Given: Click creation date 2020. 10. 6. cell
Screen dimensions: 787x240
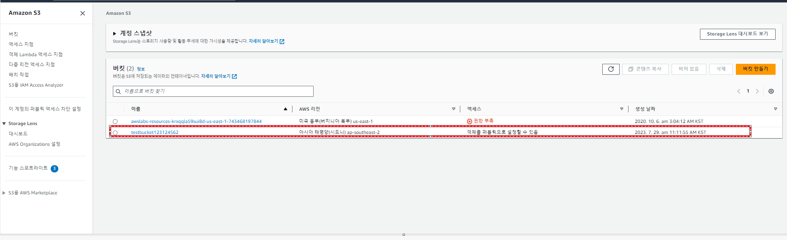Looking at the screenshot, I should tap(669, 122).
